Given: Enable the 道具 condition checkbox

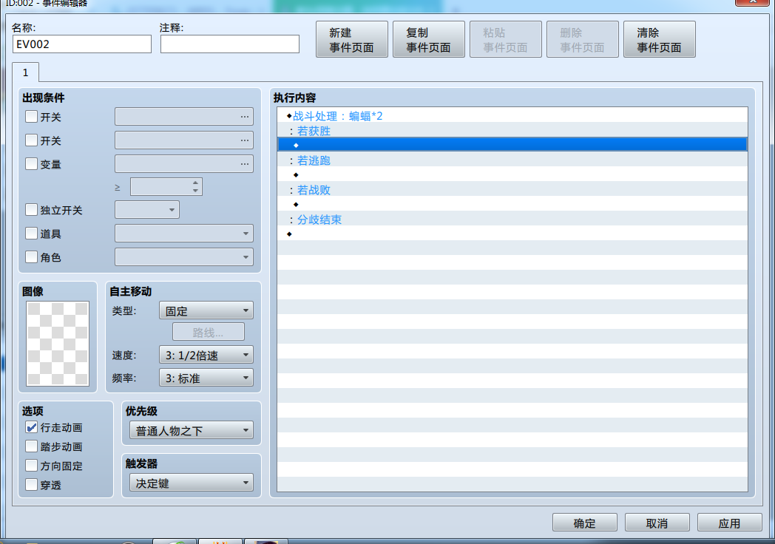Looking at the screenshot, I should coord(31,234).
